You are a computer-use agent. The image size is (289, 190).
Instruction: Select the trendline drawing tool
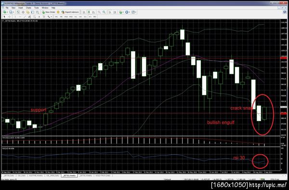25,16
